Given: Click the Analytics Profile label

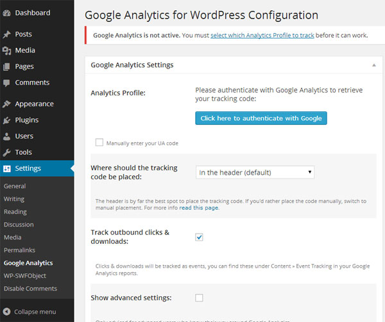Looking at the screenshot, I should point(118,93).
